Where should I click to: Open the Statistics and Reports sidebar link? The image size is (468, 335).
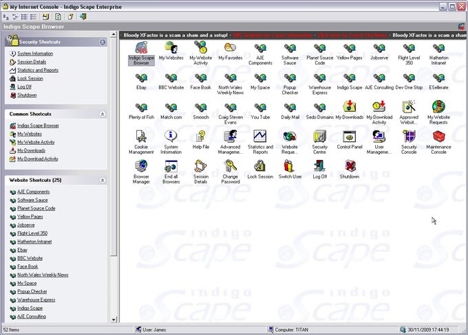[x=38, y=70]
